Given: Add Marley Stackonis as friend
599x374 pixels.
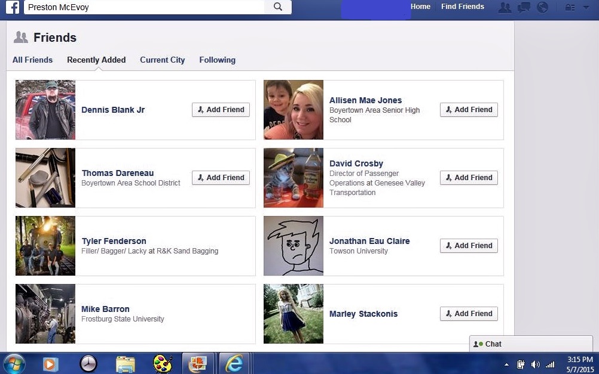Looking at the screenshot, I should tap(469, 314).
